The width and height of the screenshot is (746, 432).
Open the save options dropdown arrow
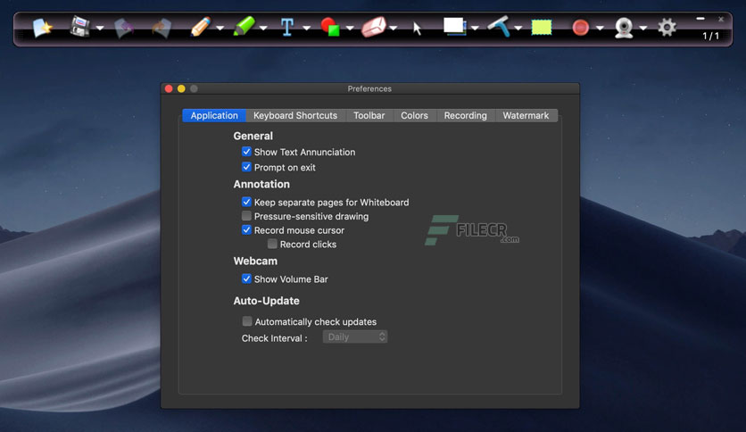click(x=100, y=28)
